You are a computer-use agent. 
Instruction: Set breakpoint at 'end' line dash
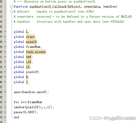[5, 117]
